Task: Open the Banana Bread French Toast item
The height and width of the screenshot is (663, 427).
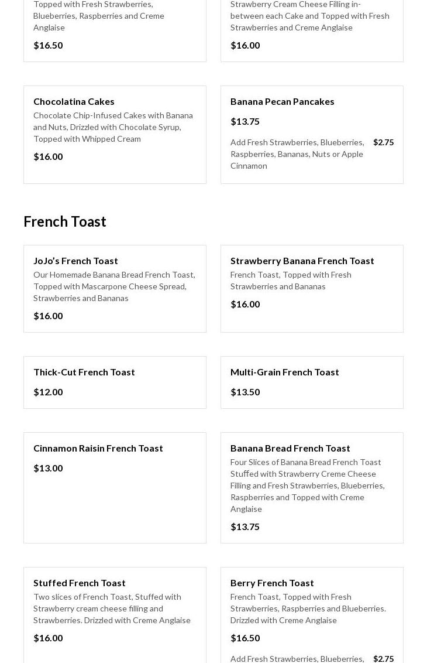Action: 290,448
